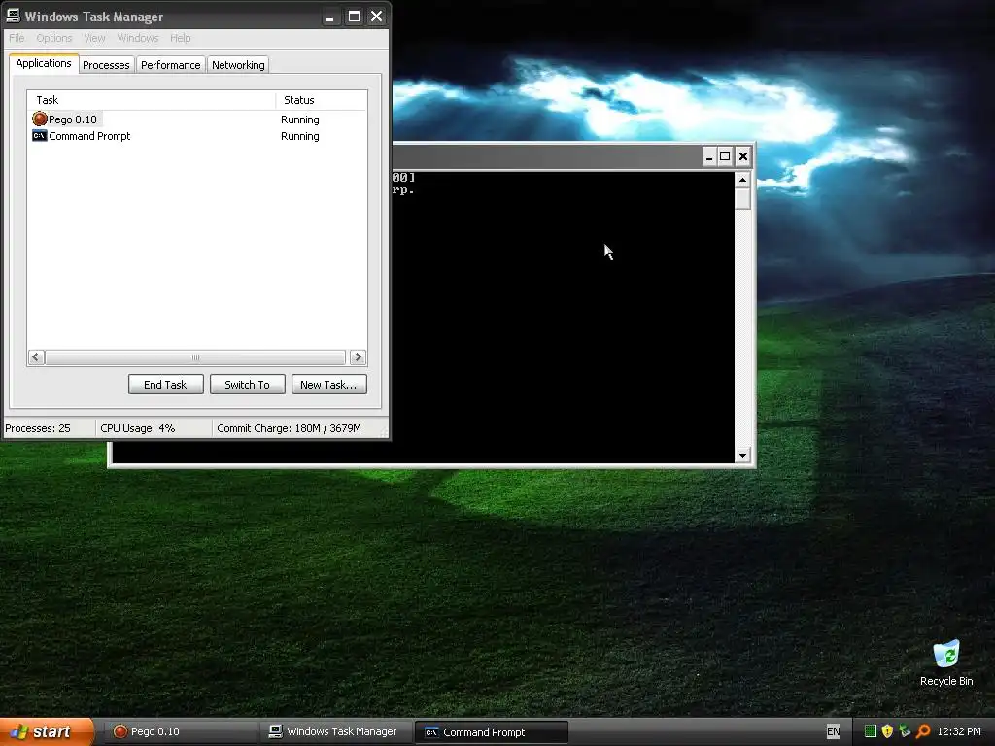Click Command Prompt taskbar button
The width and height of the screenshot is (995, 746).
pyautogui.click(x=491, y=732)
